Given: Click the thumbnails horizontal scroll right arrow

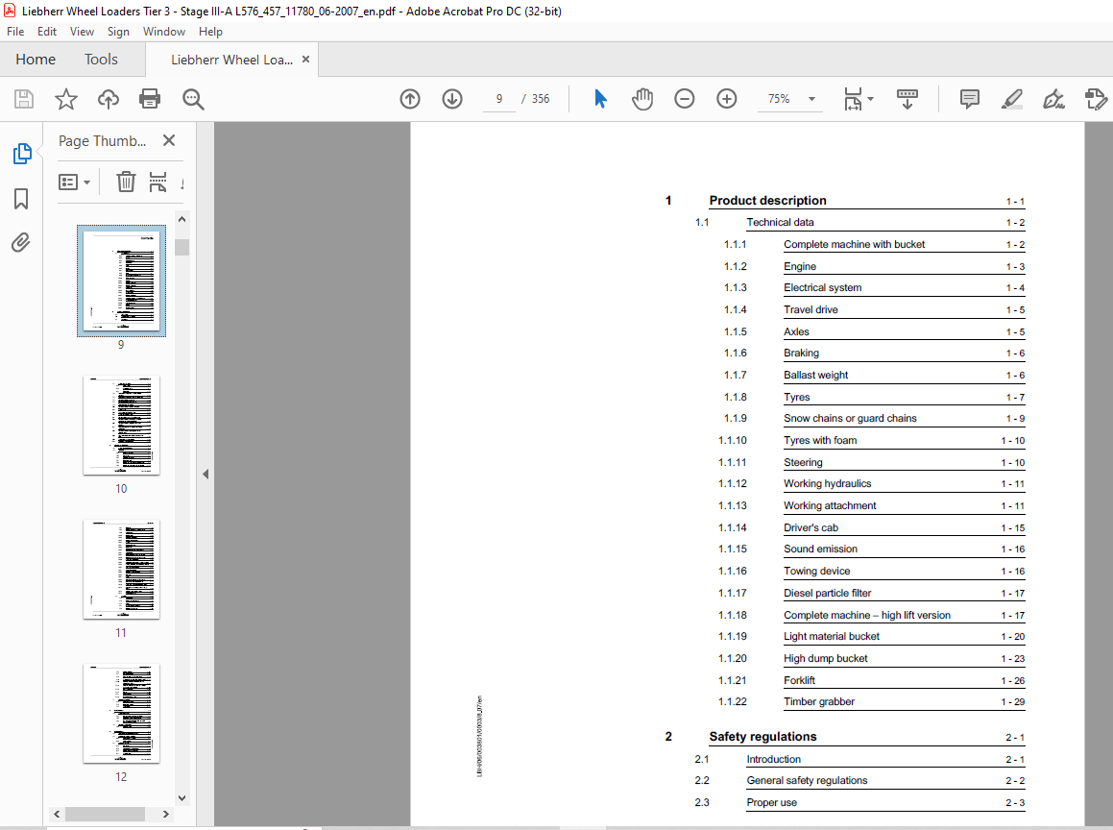Looking at the screenshot, I should click(x=166, y=814).
